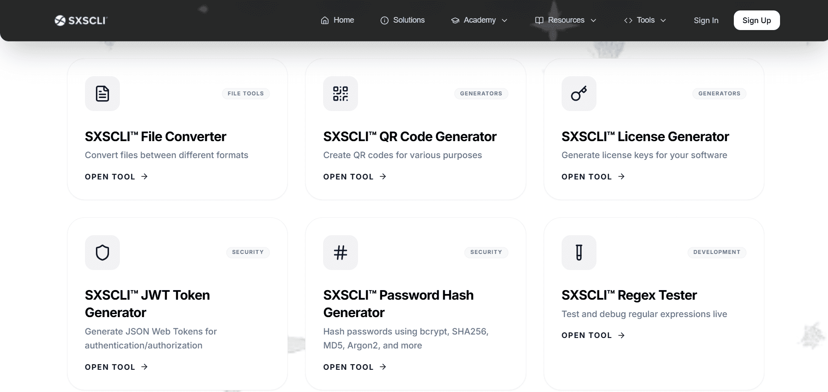Viewport: 828px width, 392px height.
Task: Click the QR Code Generator icon
Action: point(341,94)
